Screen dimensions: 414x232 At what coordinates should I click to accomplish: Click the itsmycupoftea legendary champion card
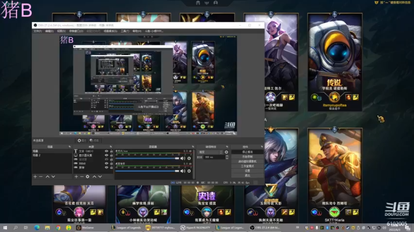[x=335, y=62]
